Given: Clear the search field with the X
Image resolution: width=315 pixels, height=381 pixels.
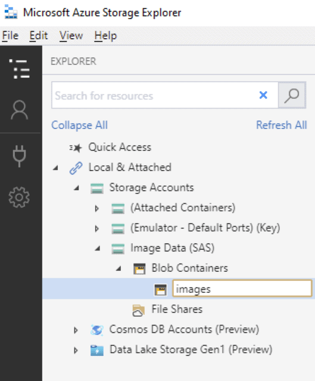Looking at the screenshot, I should click(x=263, y=95).
